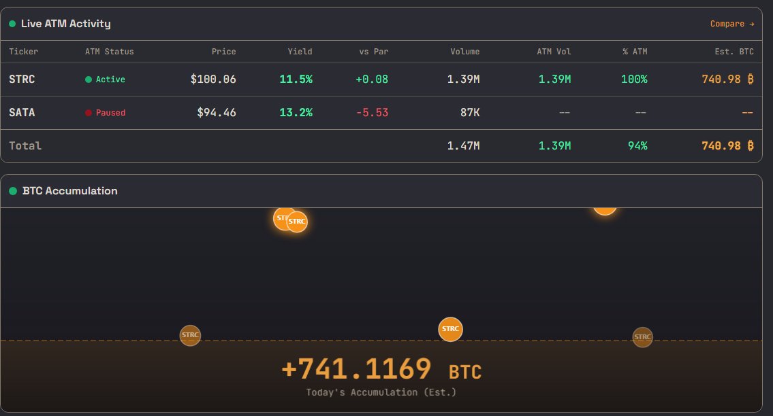Click the green Live ATM Activity status dot

(12, 24)
